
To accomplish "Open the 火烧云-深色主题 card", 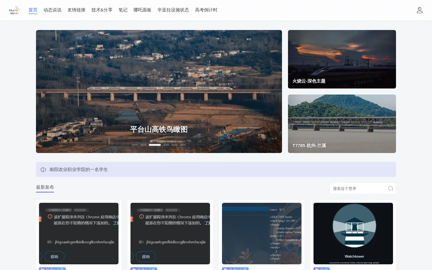I will [342, 59].
